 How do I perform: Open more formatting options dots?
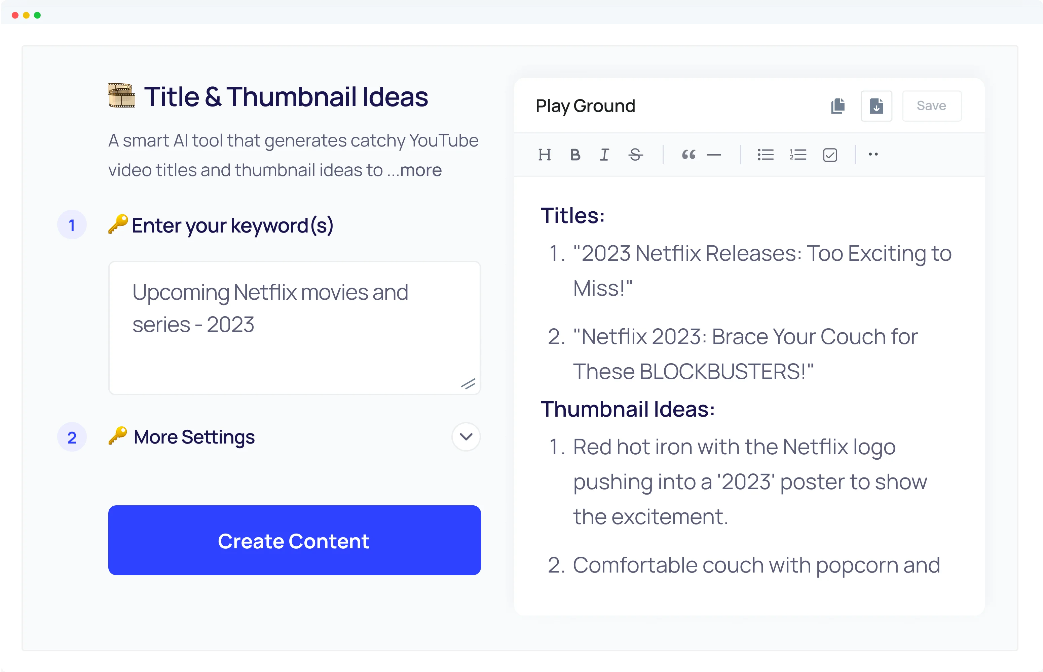(873, 154)
